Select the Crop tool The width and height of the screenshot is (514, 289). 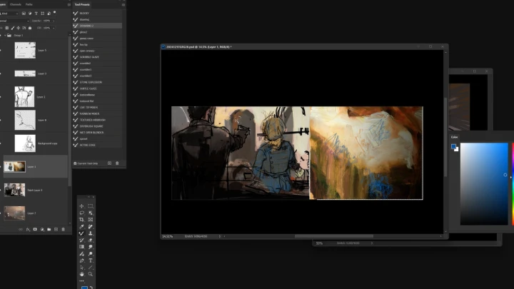[81, 220]
